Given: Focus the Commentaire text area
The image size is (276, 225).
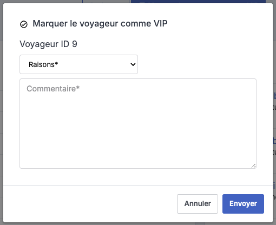Looking at the screenshot, I should click(x=138, y=123).
